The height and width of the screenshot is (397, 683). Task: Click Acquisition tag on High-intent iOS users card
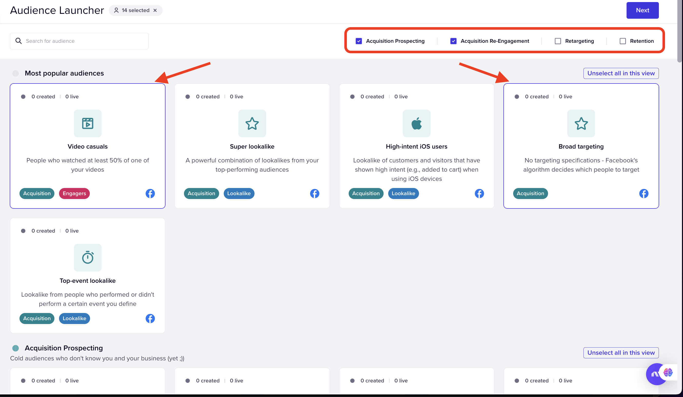click(x=366, y=193)
